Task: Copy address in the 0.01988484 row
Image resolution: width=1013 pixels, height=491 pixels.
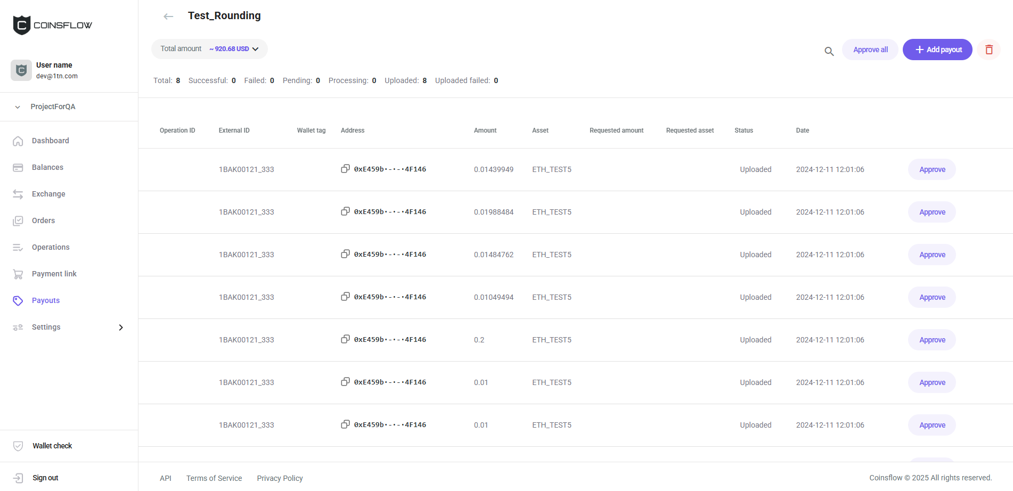Action: tap(345, 211)
